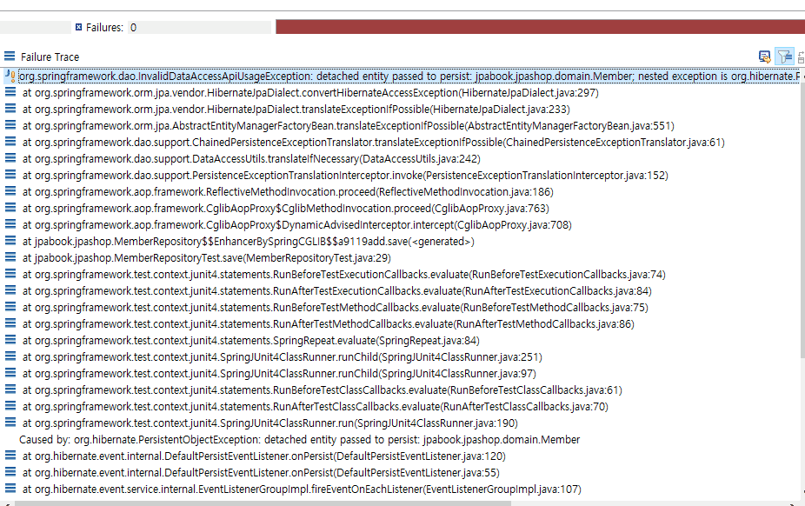
Task: Toggle the Filter Stack Trace button
Action: click(784, 57)
